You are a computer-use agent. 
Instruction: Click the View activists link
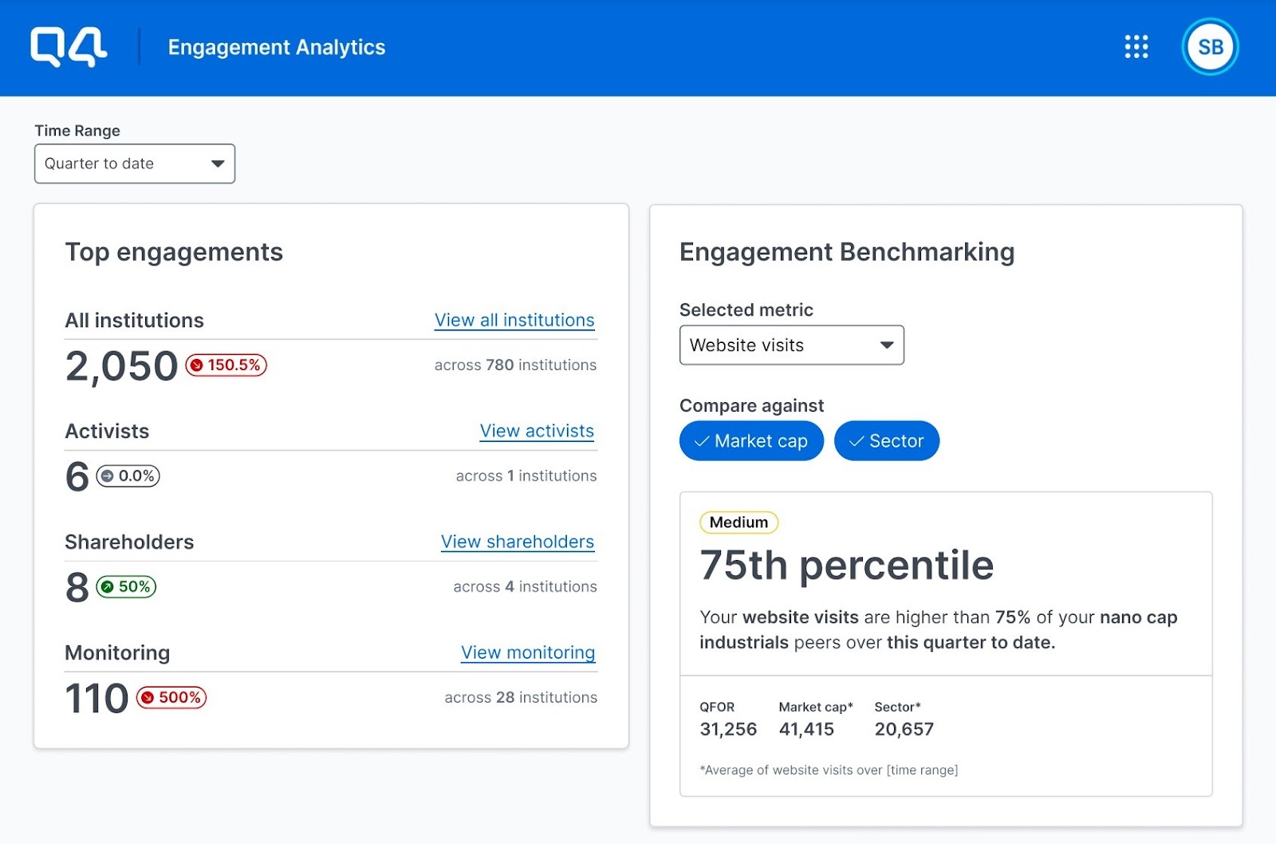(x=537, y=431)
